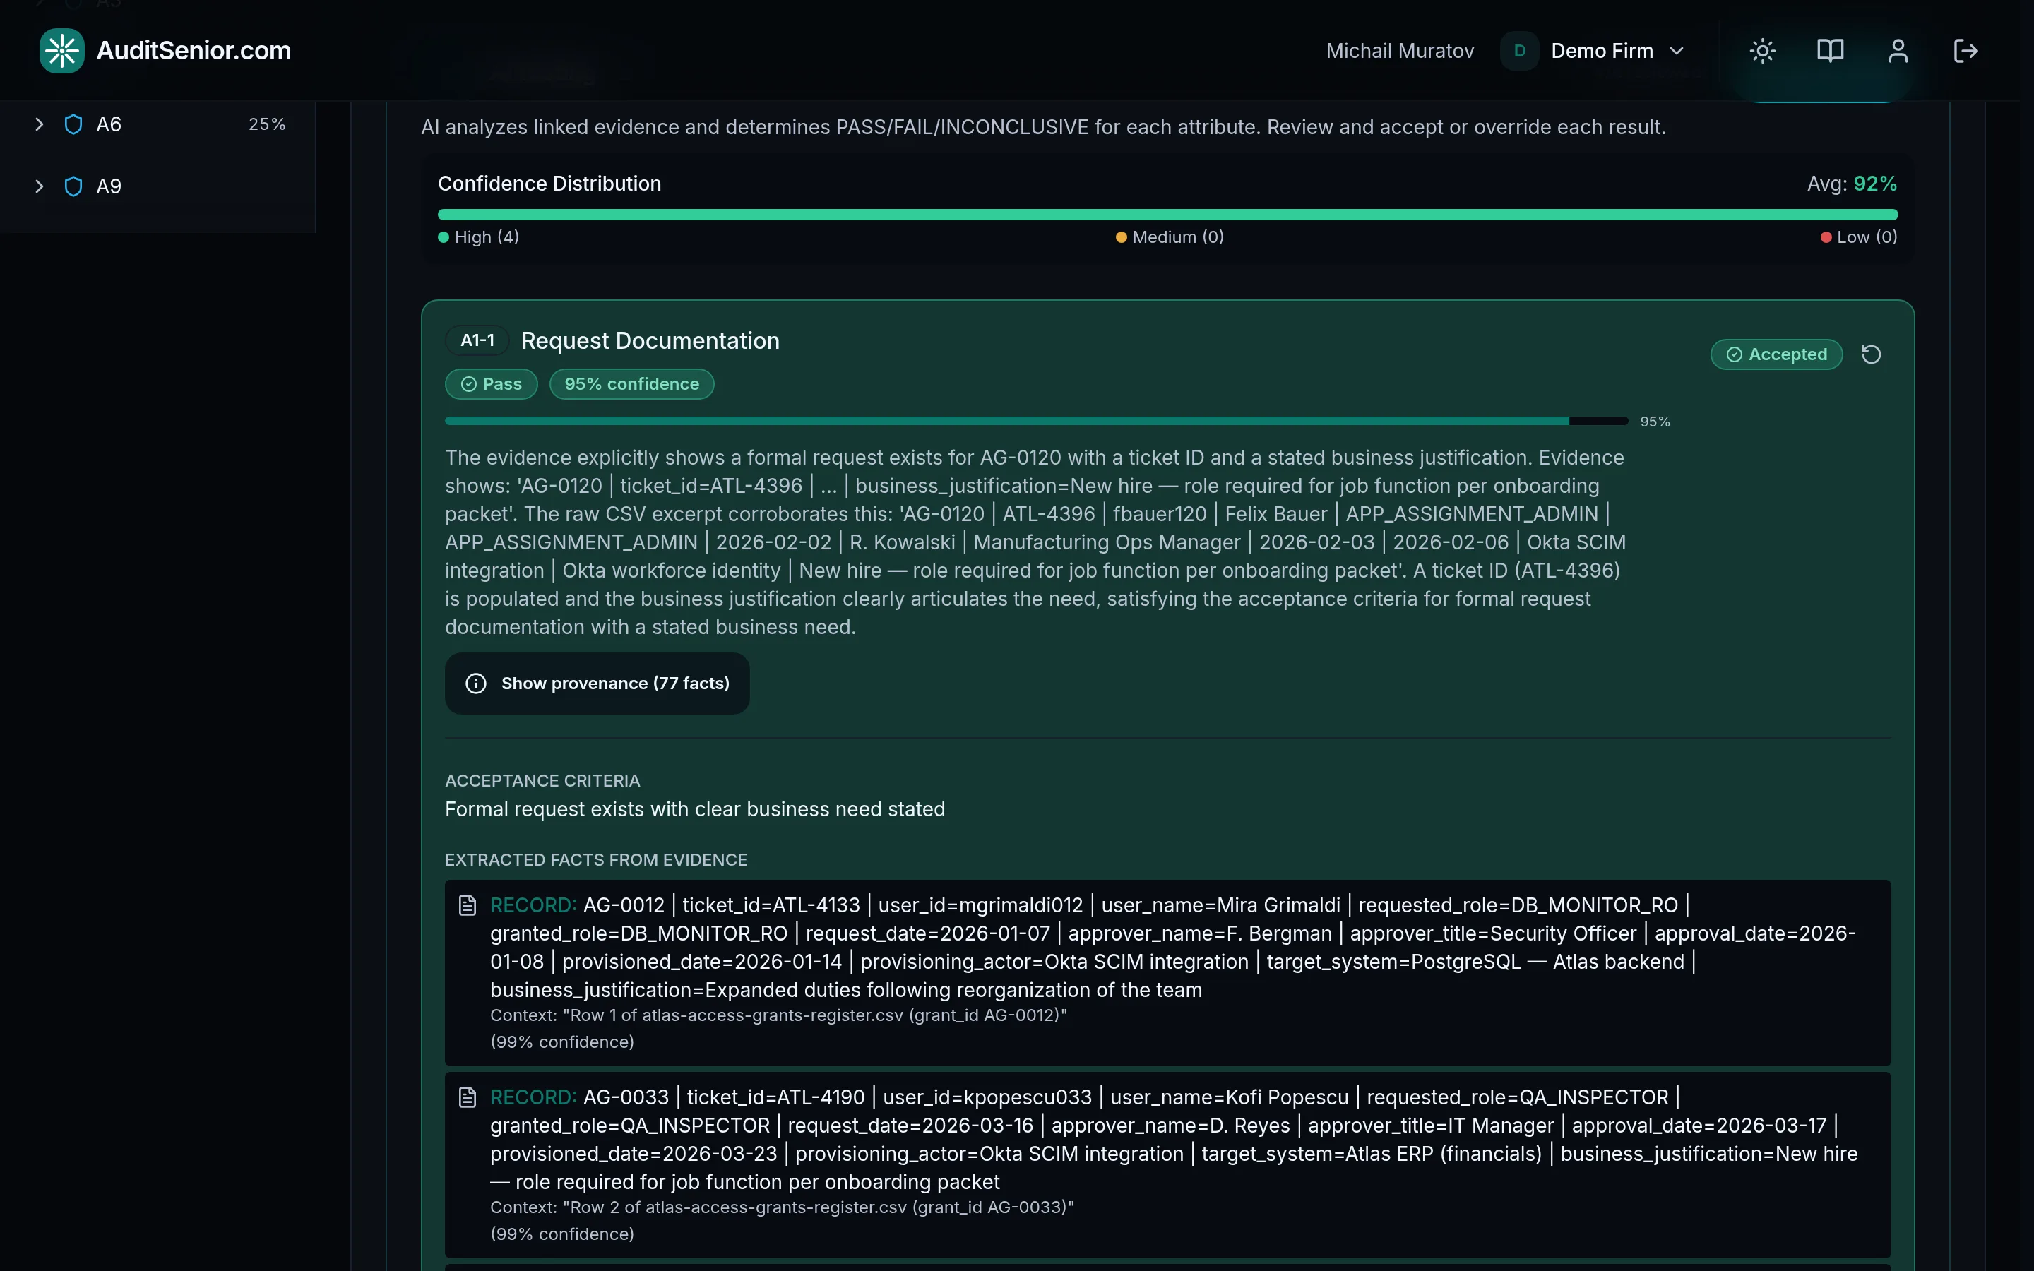Expand the A9 tree item chevron

(x=39, y=186)
